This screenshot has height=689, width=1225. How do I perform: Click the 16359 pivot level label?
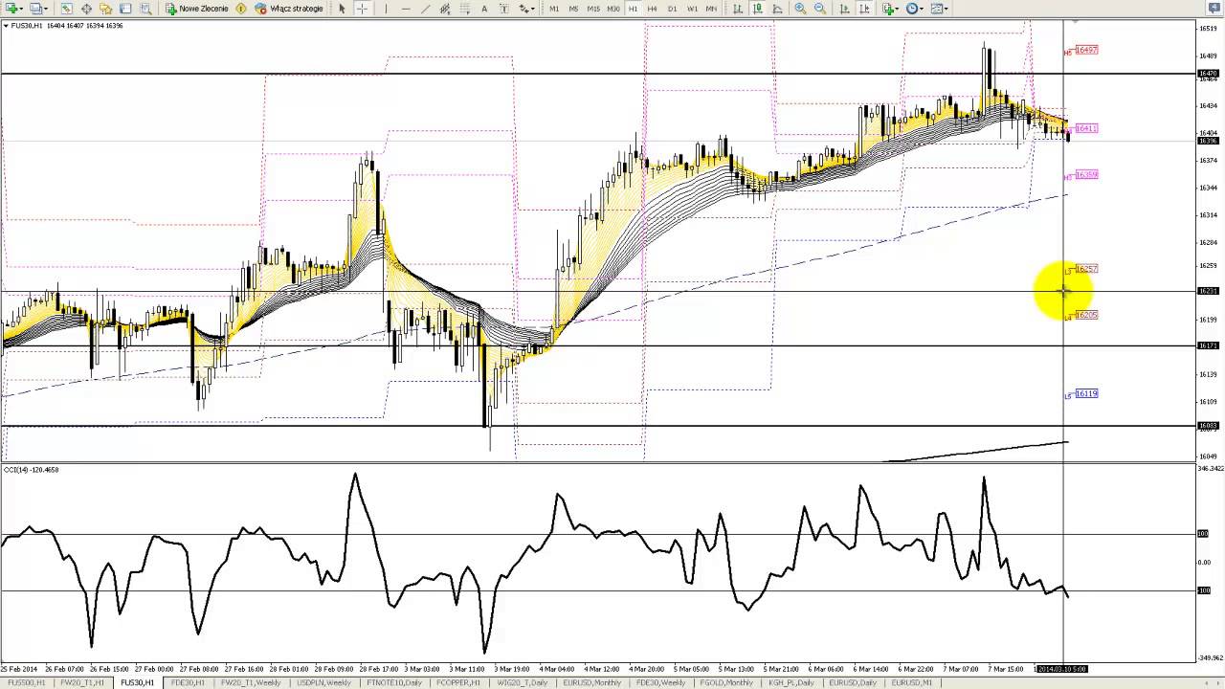[x=1086, y=175]
